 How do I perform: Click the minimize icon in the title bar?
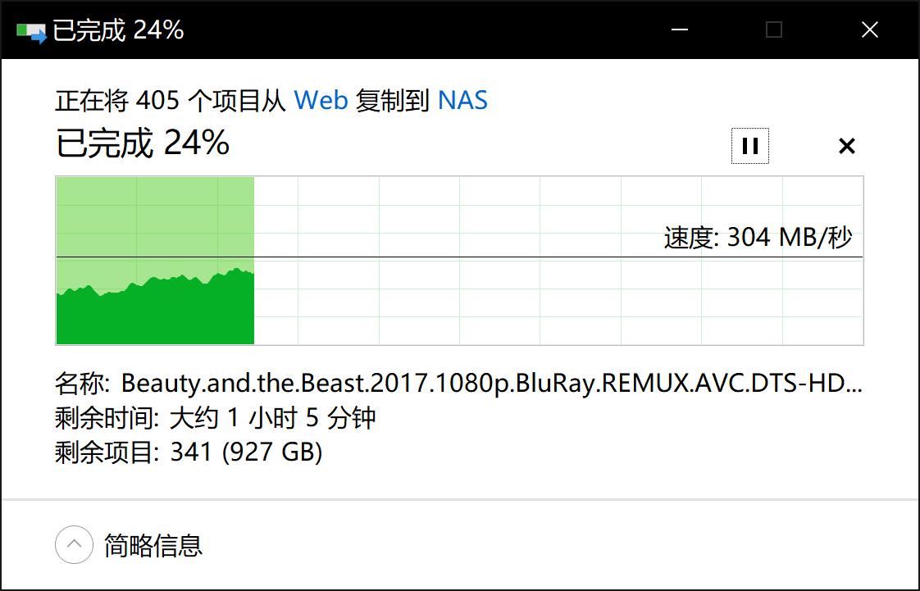(x=679, y=30)
